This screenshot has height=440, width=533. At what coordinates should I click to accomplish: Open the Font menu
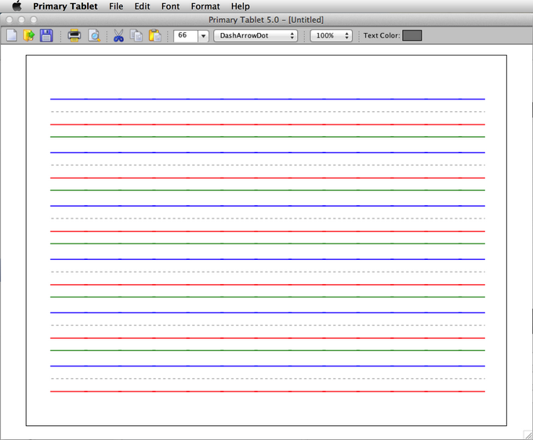[170, 6]
